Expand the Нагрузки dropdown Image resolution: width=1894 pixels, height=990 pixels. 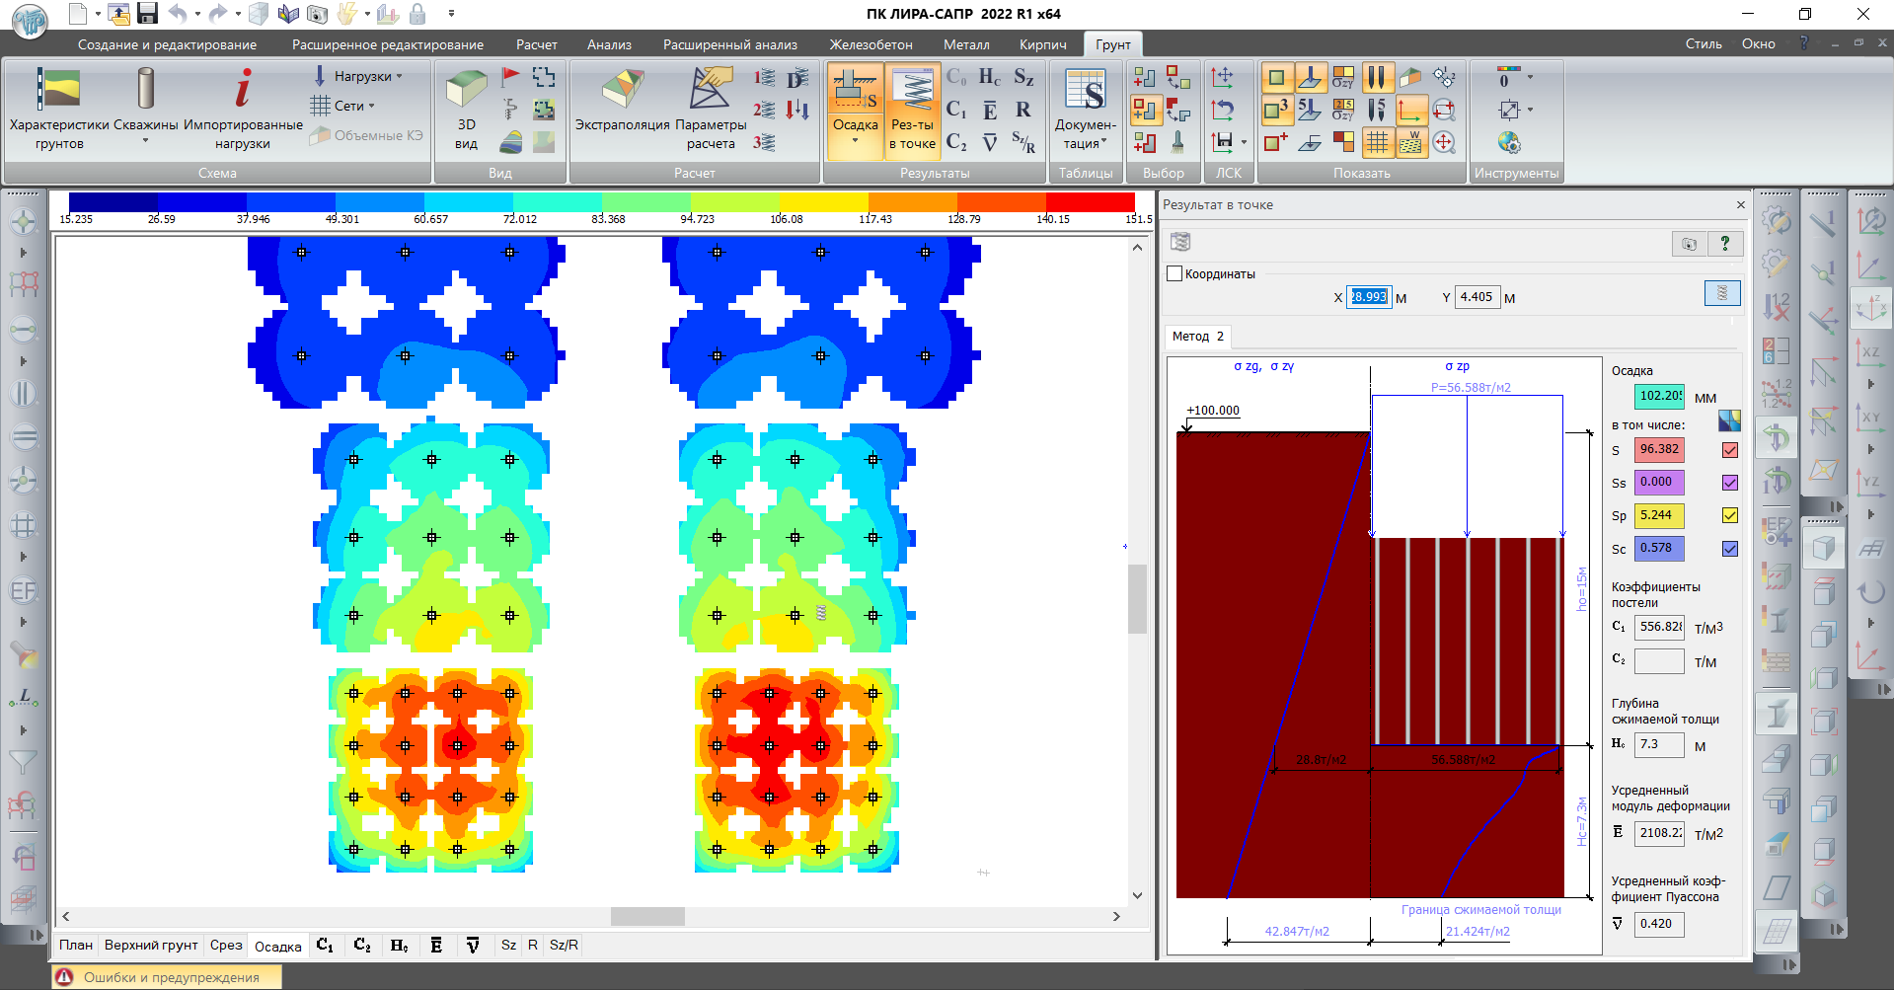tap(399, 76)
